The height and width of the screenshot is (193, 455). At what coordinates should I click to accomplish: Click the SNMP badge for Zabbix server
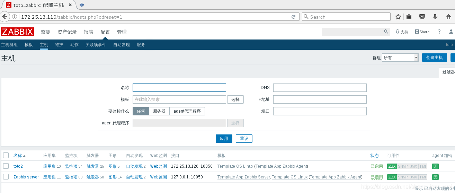click(403, 177)
